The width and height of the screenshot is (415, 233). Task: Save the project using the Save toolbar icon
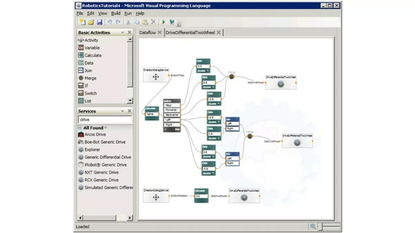coord(100,22)
